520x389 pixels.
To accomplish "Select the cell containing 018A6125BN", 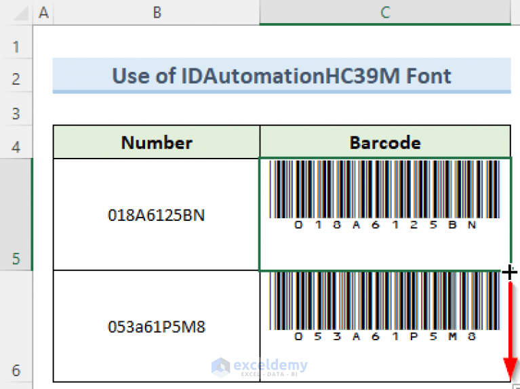I will tap(157, 215).
